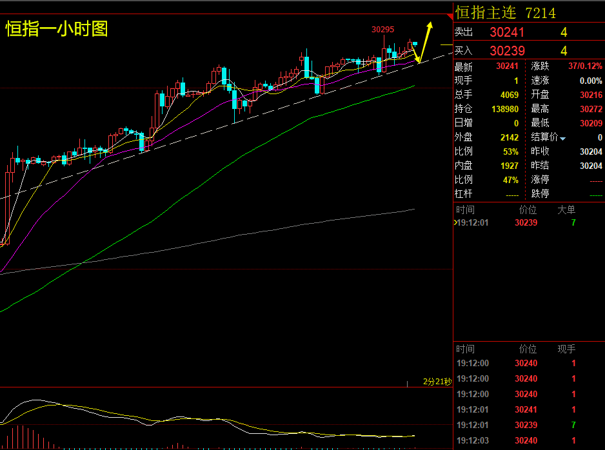Click the 现手 column header in the trade list

(x=566, y=349)
